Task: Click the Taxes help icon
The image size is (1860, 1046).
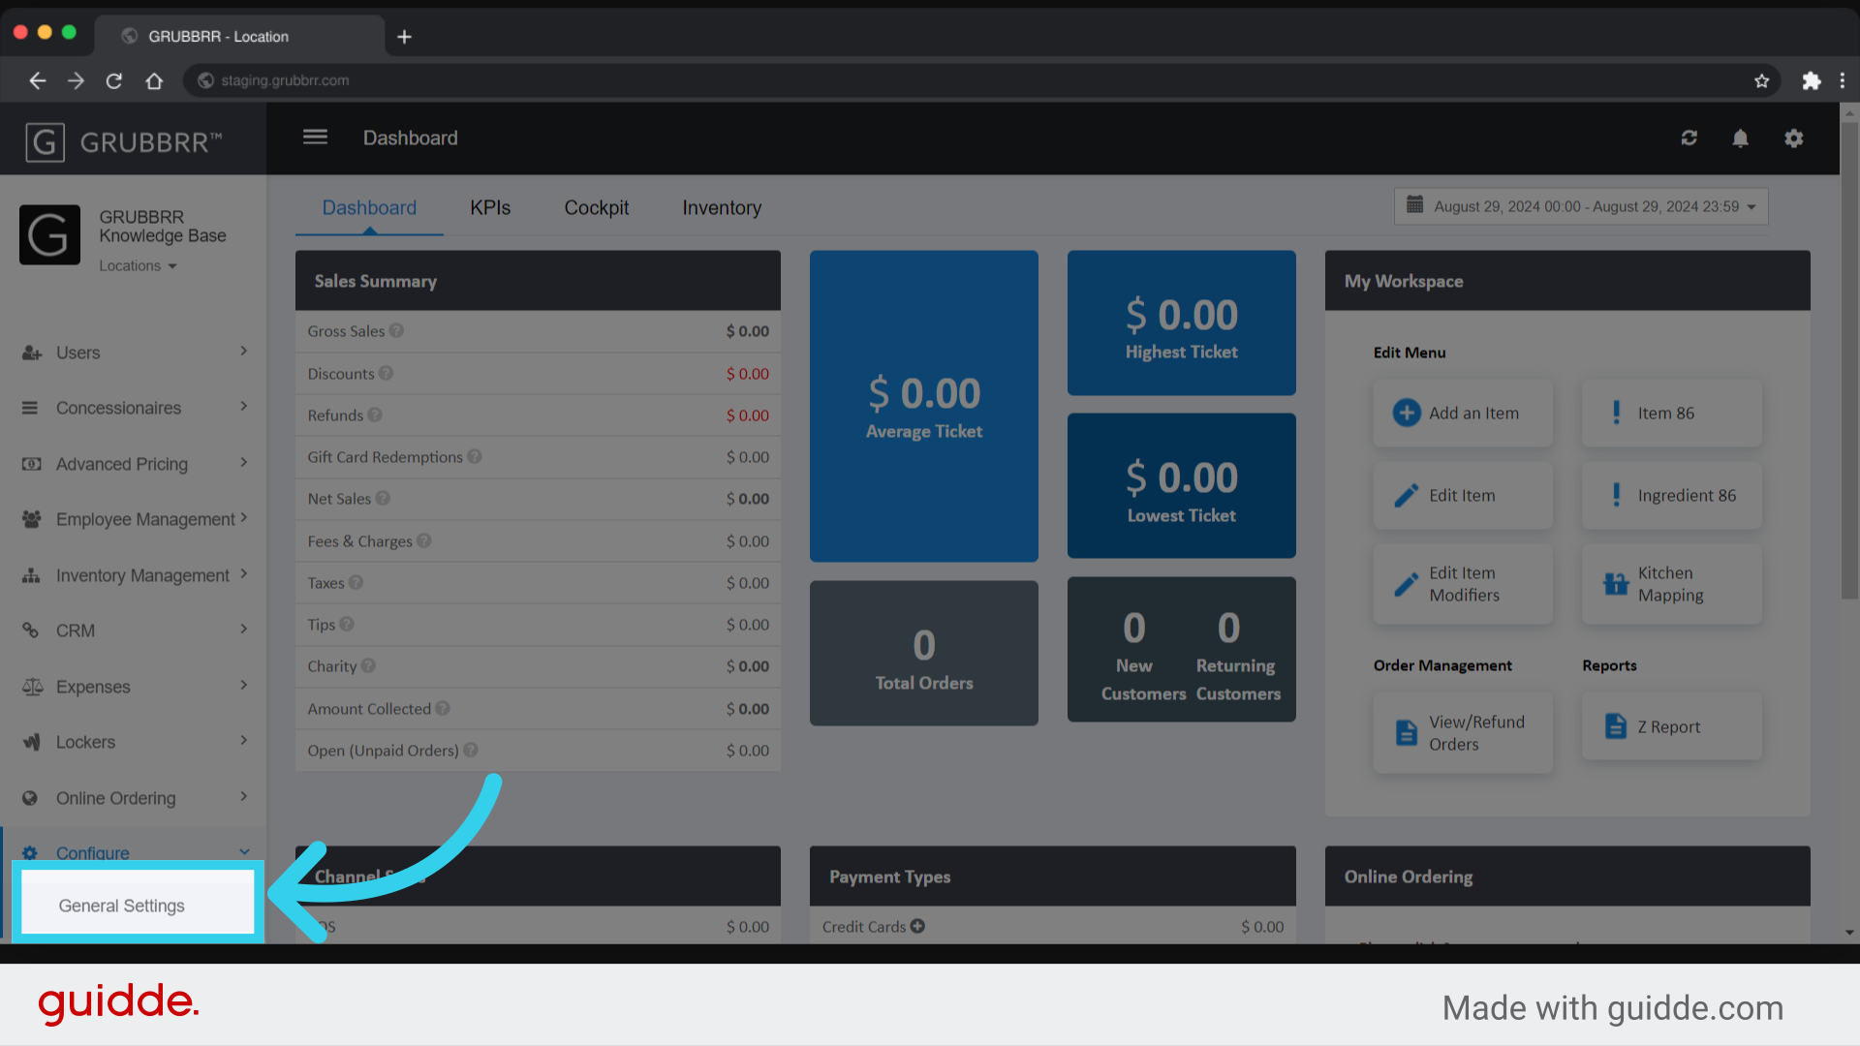Action: click(x=356, y=582)
